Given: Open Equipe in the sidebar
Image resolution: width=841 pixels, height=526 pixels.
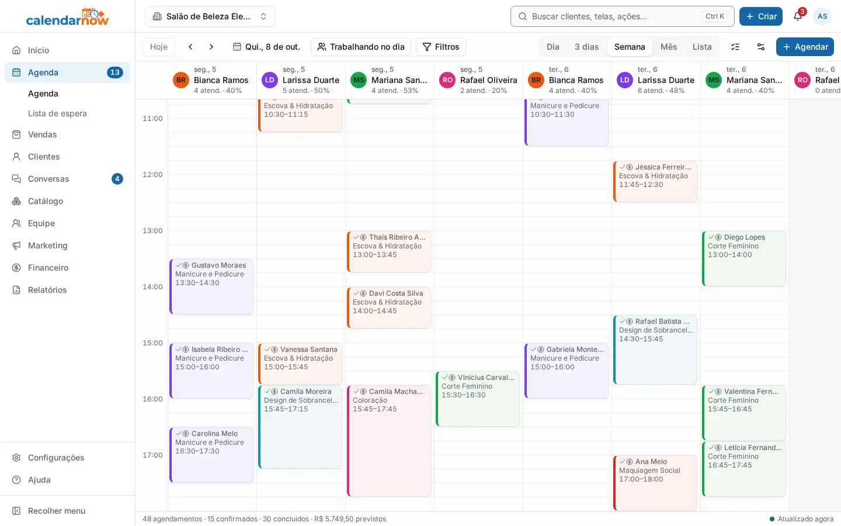Looking at the screenshot, I should (x=67, y=223).
